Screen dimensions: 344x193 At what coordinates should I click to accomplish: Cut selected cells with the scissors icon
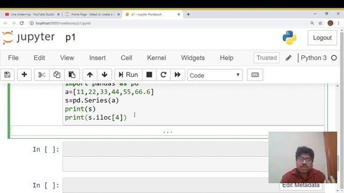41,75
